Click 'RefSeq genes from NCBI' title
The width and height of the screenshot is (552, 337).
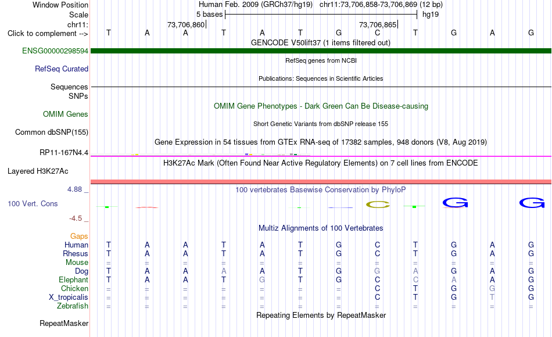coord(321,60)
